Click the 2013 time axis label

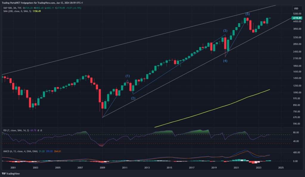coord(147,168)
